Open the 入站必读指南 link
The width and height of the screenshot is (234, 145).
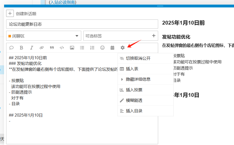click(63, 2)
